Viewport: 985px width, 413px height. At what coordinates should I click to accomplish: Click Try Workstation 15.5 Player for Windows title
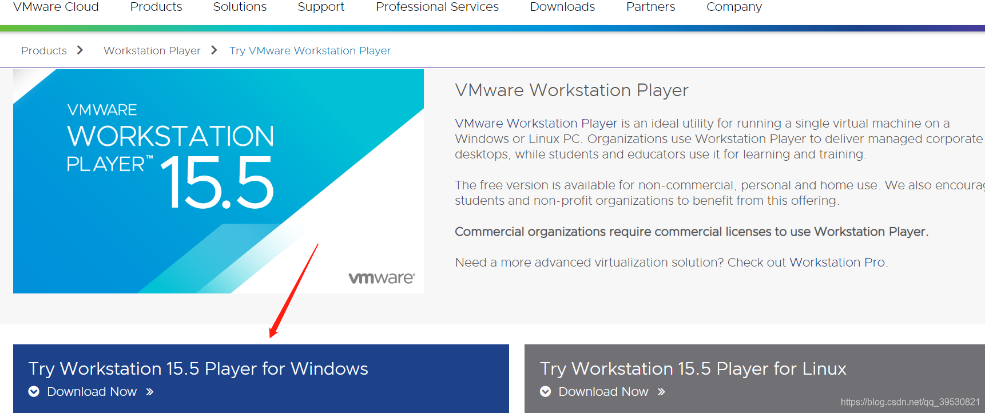coord(198,368)
